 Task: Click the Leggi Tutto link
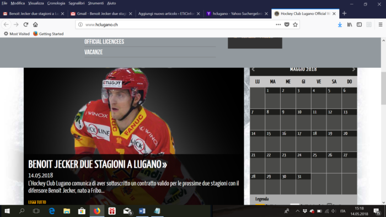pyautogui.click(x=37, y=202)
